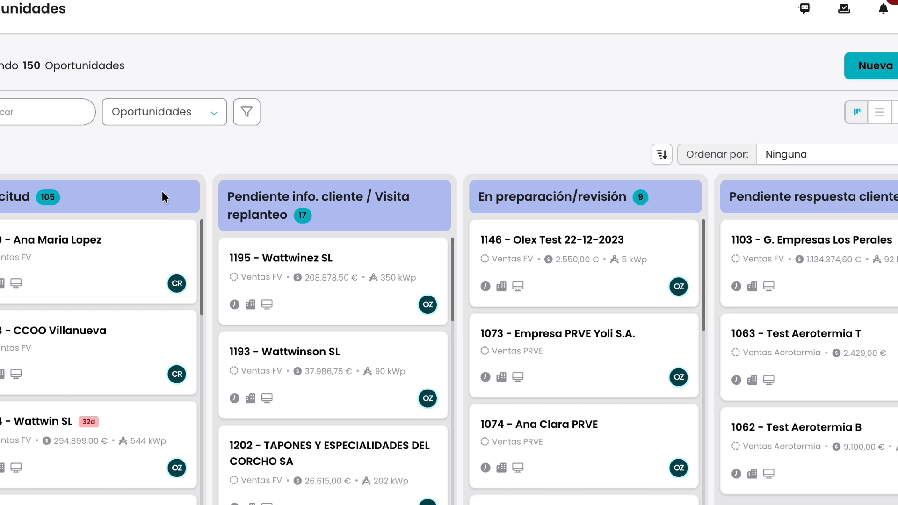The height and width of the screenshot is (505, 898).
Task: Open the chat support icon in header
Action: [x=804, y=8]
